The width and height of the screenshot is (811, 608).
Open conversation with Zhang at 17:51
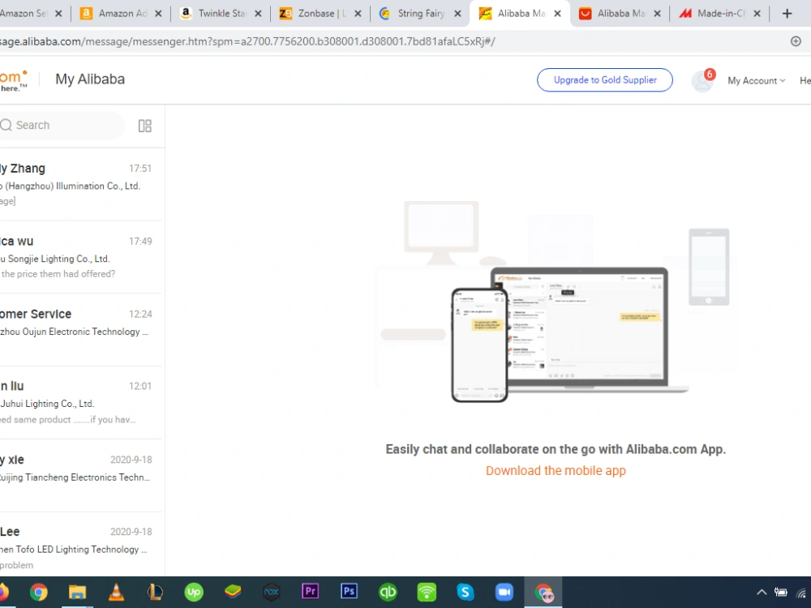pos(80,184)
